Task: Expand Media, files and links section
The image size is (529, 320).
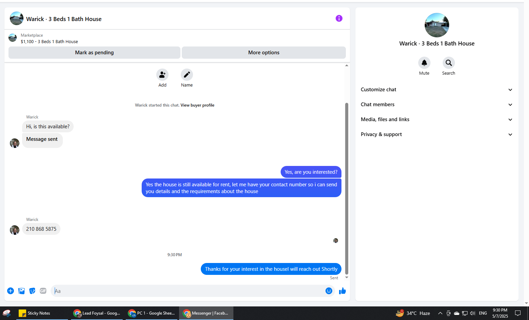Action: click(x=437, y=119)
